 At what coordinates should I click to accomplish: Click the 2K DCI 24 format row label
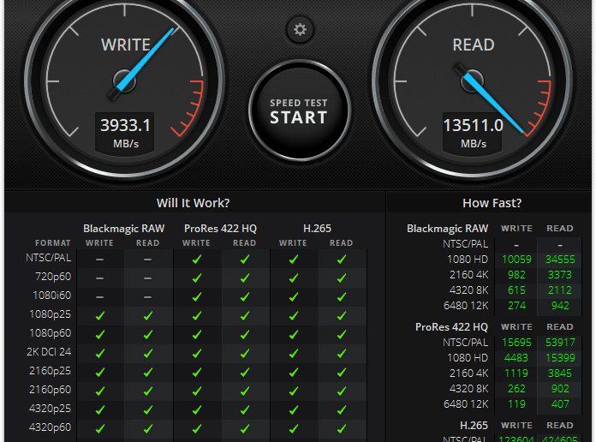click(x=49, y=352)
